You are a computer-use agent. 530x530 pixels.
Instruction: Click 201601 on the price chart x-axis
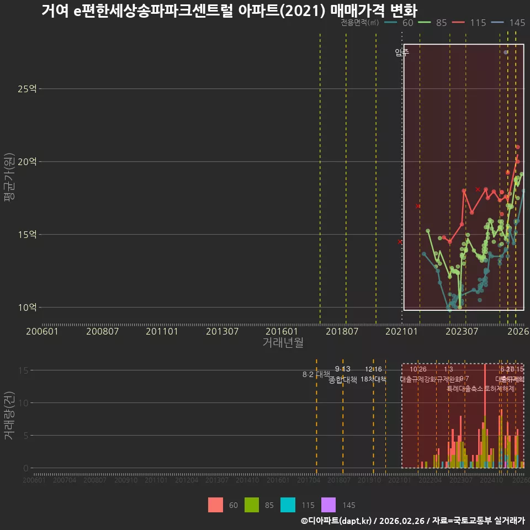pos(282,331)
